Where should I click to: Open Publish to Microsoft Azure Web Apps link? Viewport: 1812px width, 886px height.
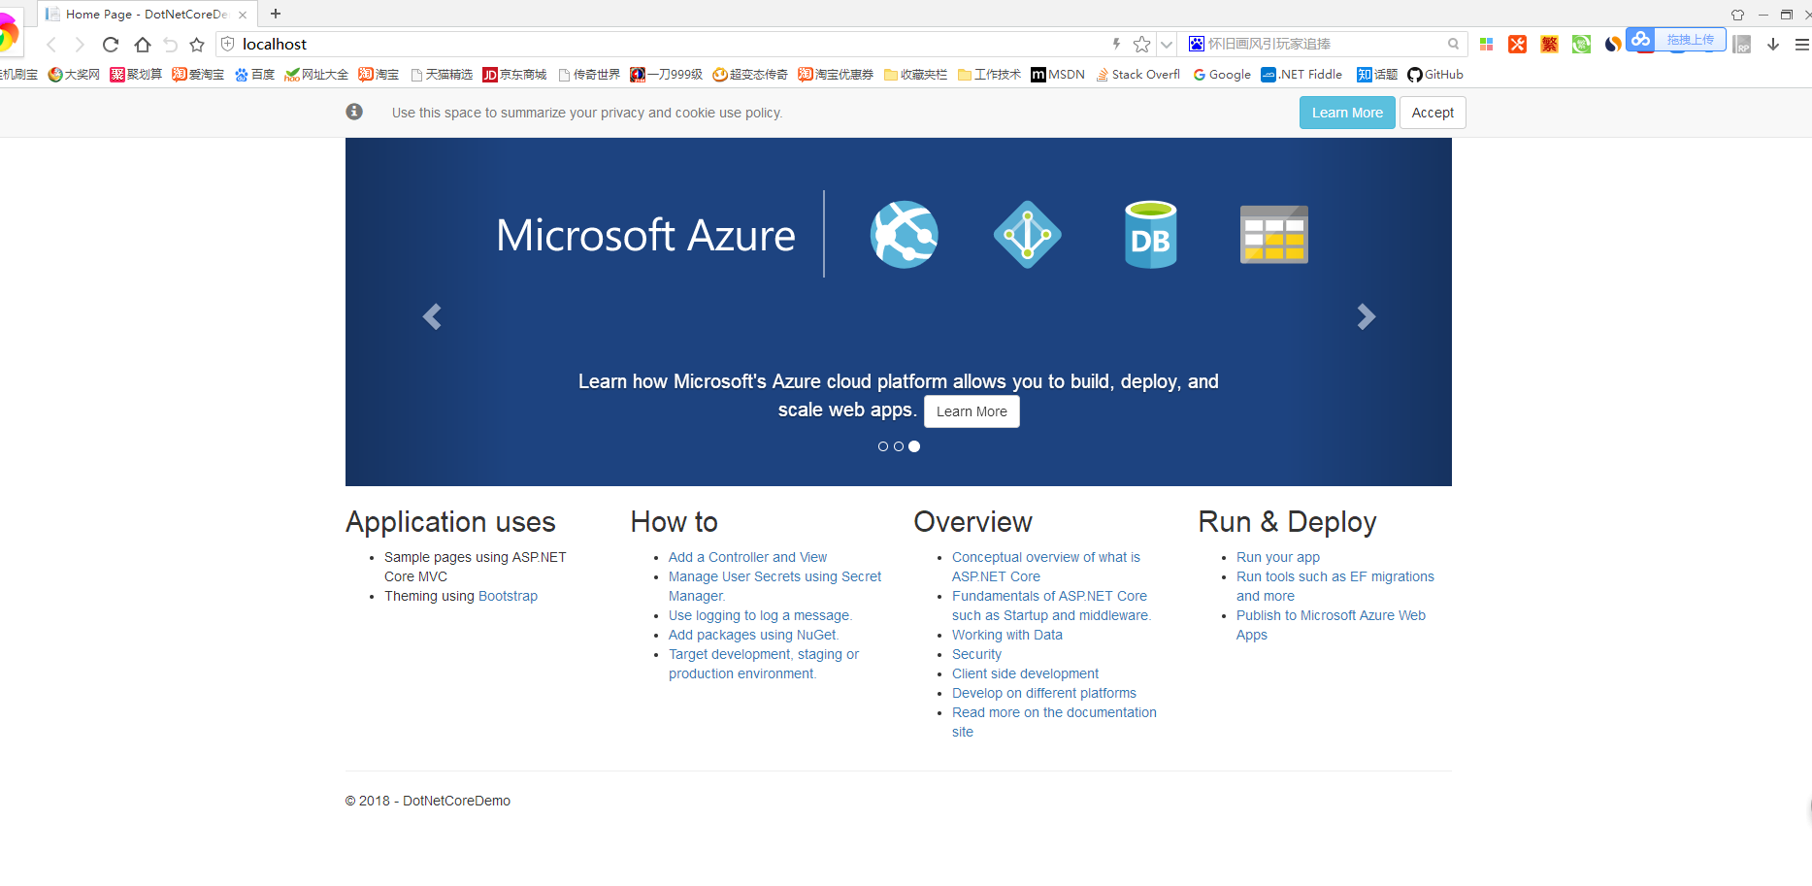1331,625
